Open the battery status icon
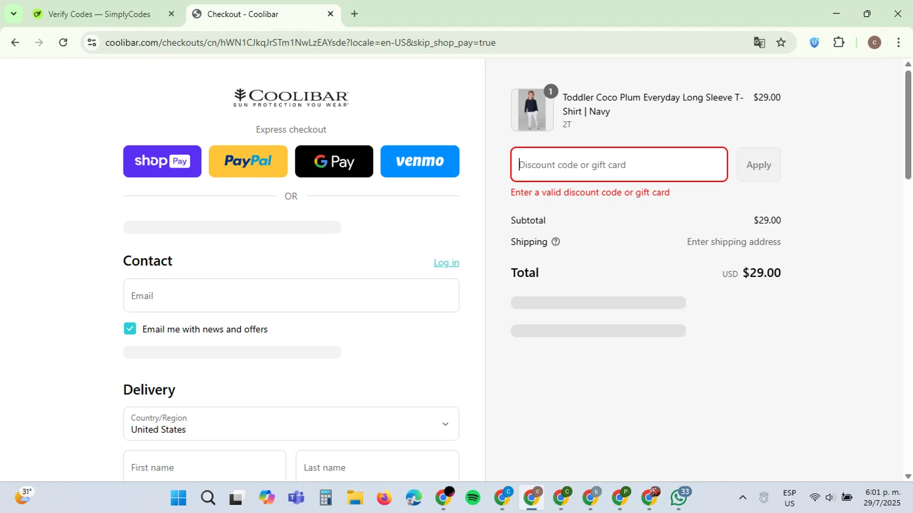Viewport: 913px width, 513px height. point(847,498)
